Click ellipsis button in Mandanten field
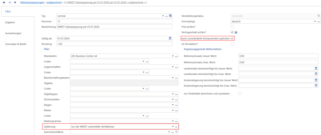 (x=176, y=56)
